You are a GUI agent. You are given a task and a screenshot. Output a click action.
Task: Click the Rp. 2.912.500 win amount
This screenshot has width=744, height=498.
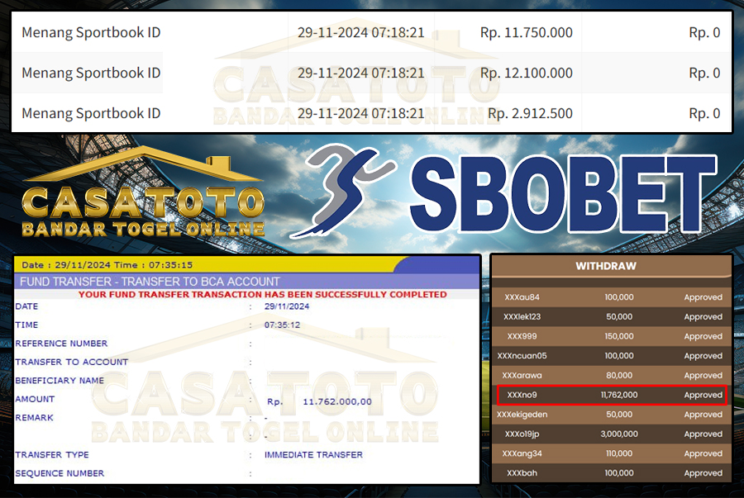(530, 113)
